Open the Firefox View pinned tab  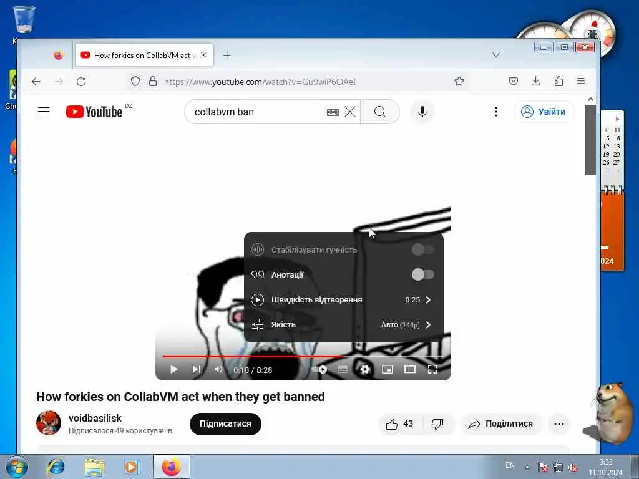click(x=58, y=56)
